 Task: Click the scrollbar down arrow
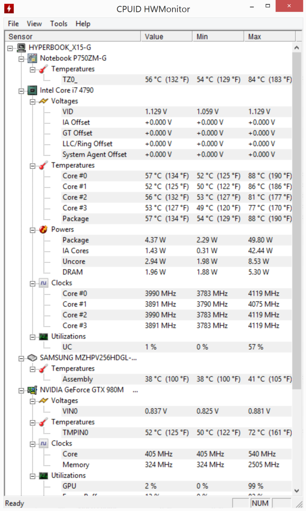[x=297, y=491]
